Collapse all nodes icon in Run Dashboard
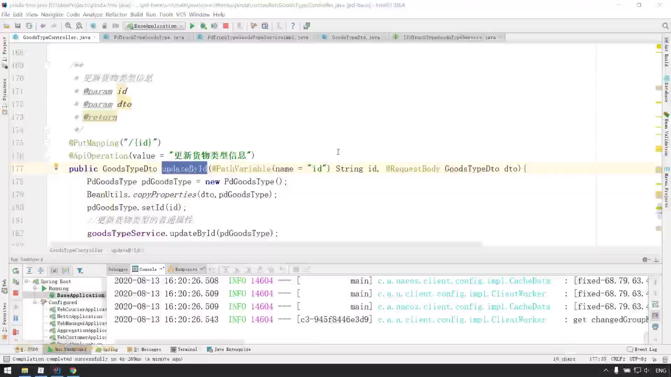This screenshot has width=671, height=377. pos(41,271)
